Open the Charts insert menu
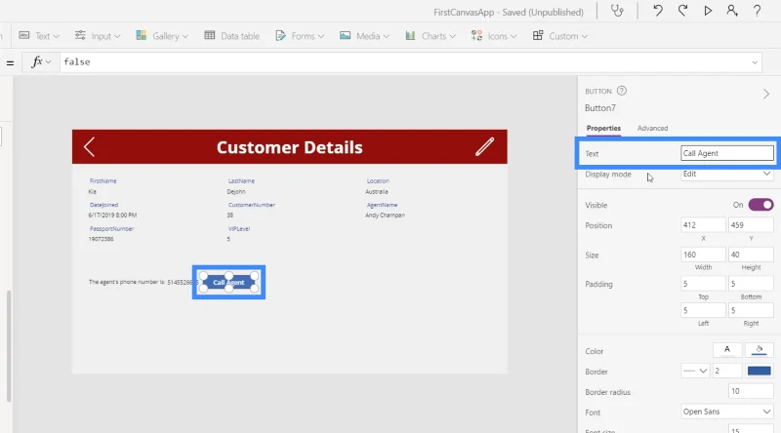This screenshot has width=781, height=433. point(431,36)
